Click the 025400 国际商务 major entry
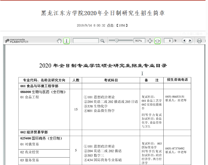Viewport: 208px width, 165px height. click(x=41, y=138)
